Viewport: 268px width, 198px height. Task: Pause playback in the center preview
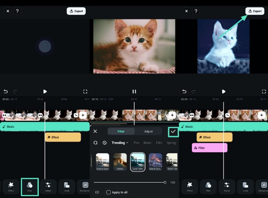134,91
